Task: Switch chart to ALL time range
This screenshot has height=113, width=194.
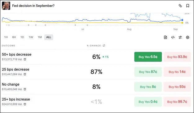Action: (49, 37)
